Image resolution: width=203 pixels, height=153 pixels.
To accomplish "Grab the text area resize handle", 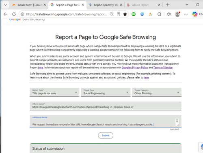I will coord(177,125).
